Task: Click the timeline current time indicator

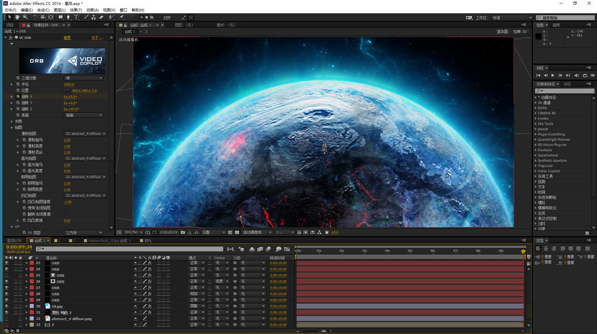Action: click(523, 252)
